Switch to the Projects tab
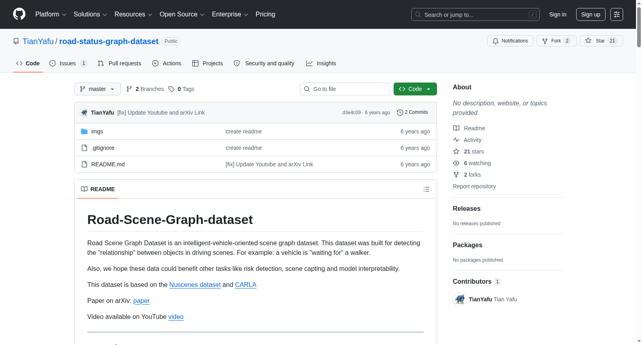The height and width of the screenshot is (345, 642). click(x=207, y=63)
